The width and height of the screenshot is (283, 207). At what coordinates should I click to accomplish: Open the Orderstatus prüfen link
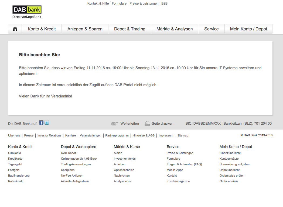click(x=232, y=176)
